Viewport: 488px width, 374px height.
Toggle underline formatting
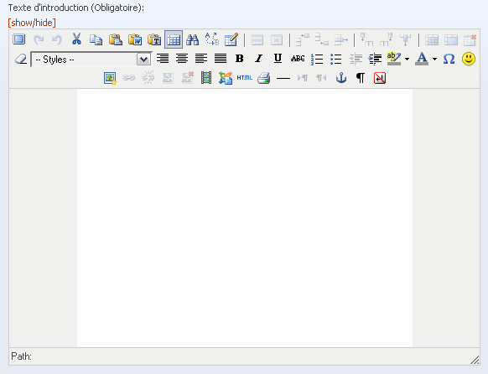click(278, 59)
